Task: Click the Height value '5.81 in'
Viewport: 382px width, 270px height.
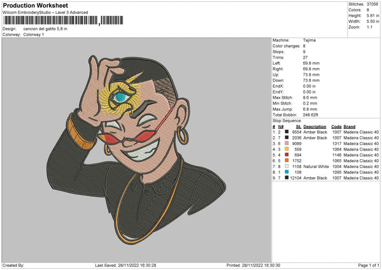Action: pos(372,15)
